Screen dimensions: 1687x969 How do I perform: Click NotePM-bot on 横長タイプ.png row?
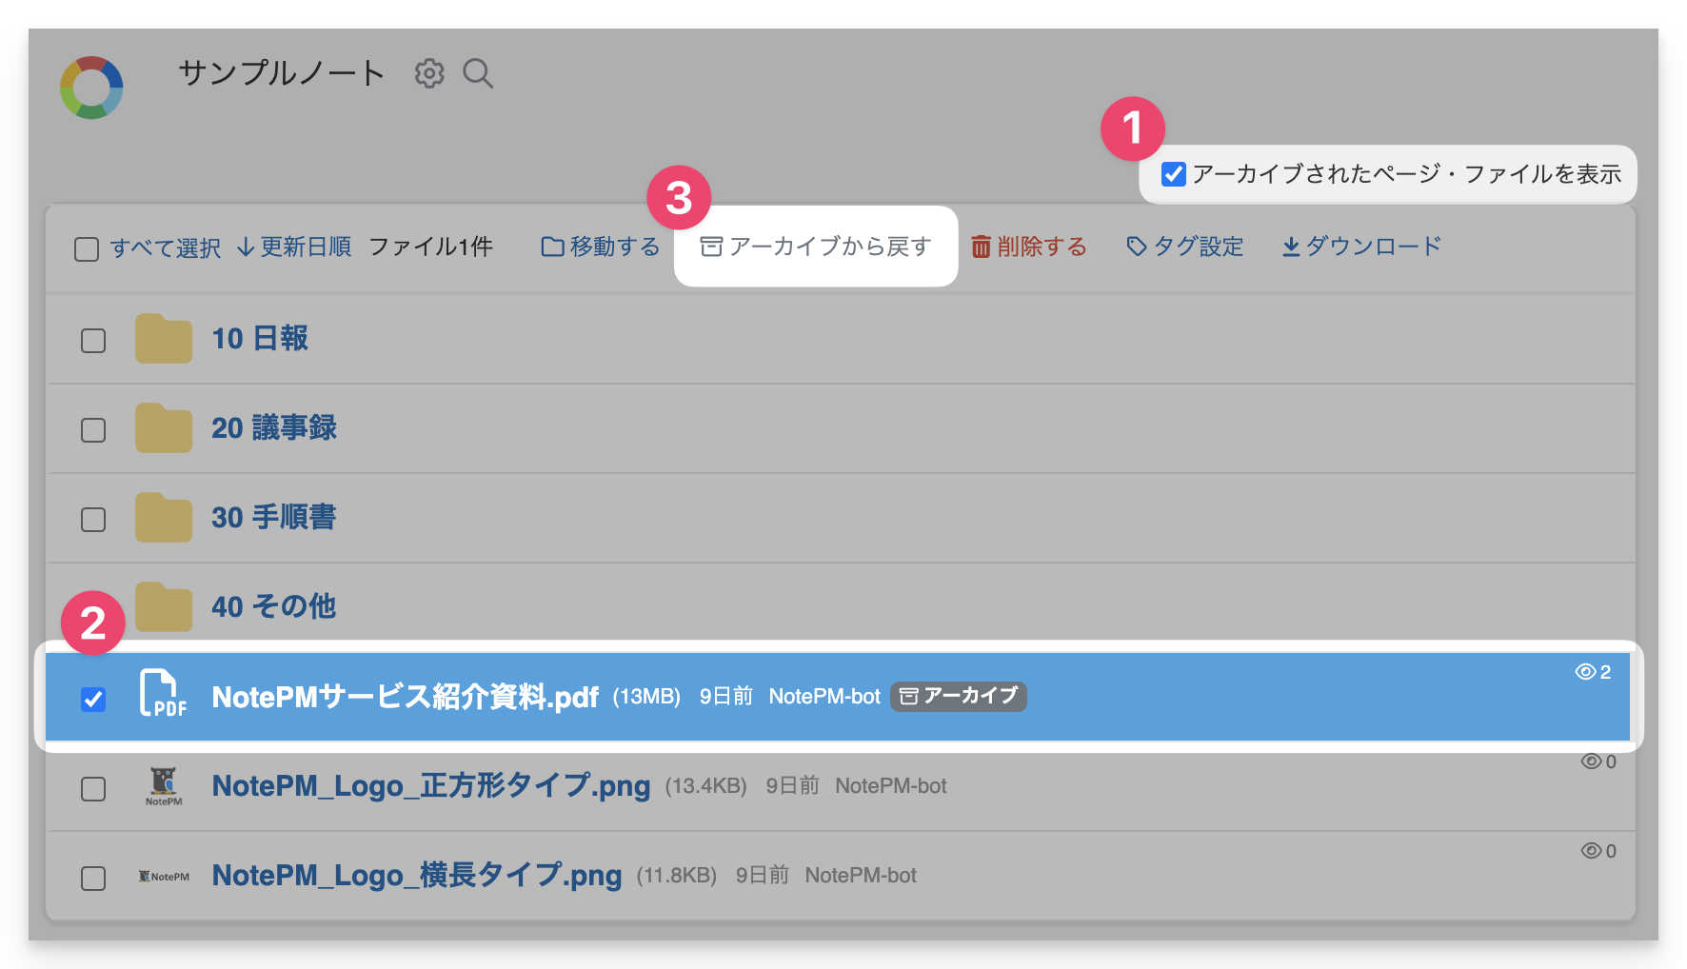[861, 876]
